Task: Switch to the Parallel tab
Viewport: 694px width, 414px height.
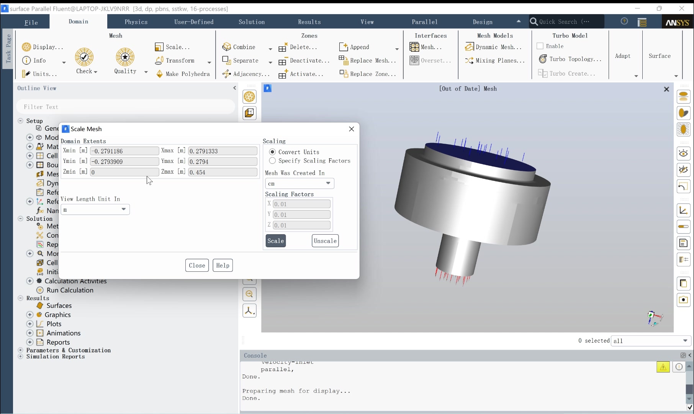Action: [425, 22]
